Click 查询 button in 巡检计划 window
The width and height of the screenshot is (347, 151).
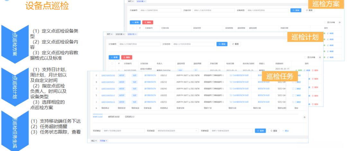pos(222,44)
